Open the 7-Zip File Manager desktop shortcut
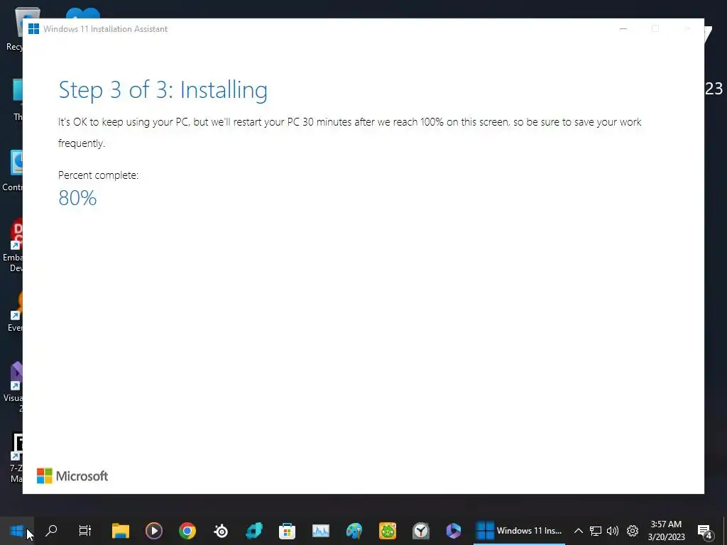 15,458
